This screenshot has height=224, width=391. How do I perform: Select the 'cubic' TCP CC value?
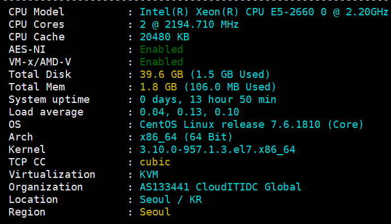155,161
